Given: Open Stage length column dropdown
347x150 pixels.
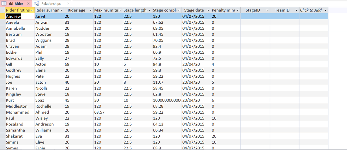Looking at the screenshot, I should click(x=149, y=10).
